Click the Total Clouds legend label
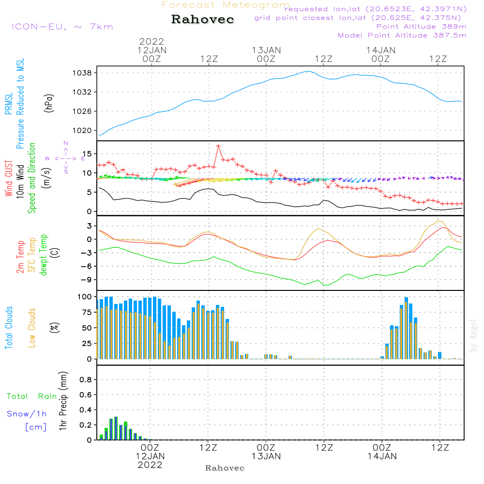Viewport: 484px width, 484px height. 9,328
